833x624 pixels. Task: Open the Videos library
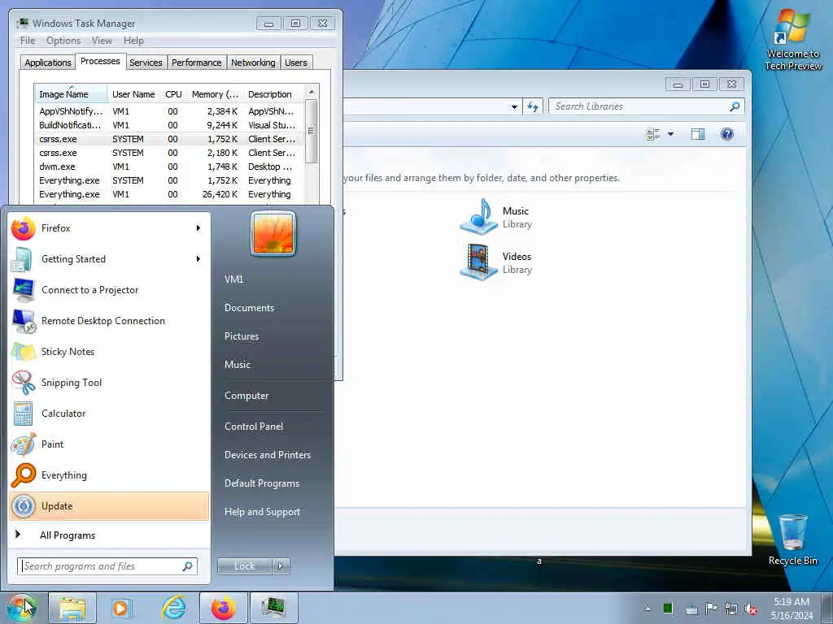pos(495,262)
